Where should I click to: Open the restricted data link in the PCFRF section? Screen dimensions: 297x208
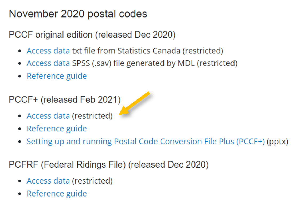(48, 180)
